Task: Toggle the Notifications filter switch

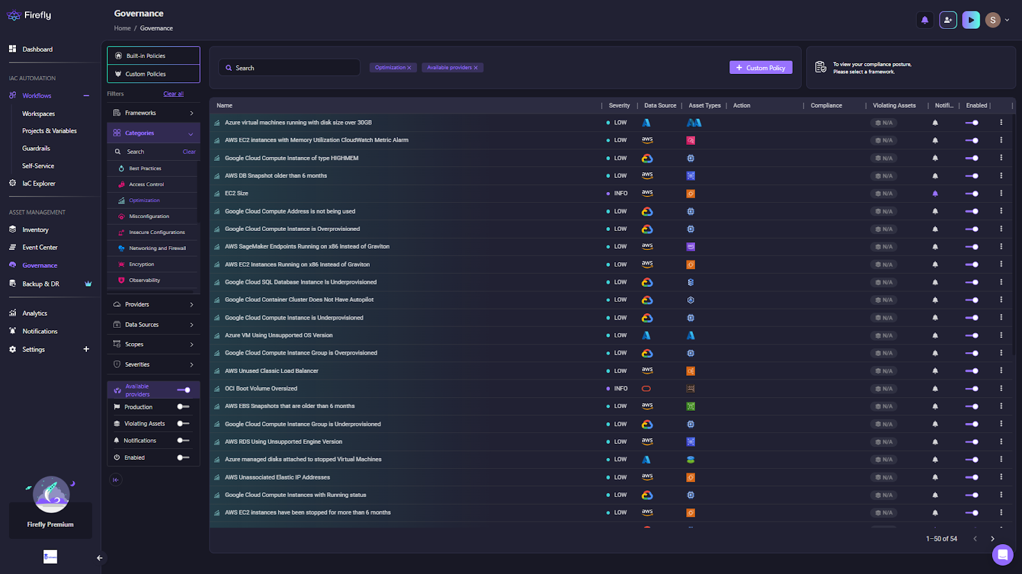Action: click(x=183, y=440)
